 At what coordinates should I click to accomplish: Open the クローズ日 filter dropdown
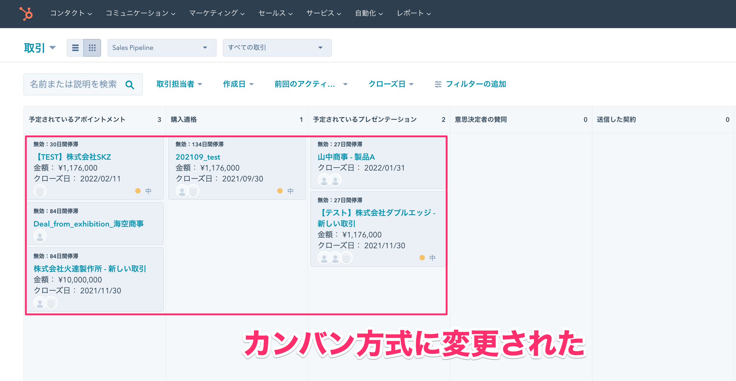click(391, 84)
